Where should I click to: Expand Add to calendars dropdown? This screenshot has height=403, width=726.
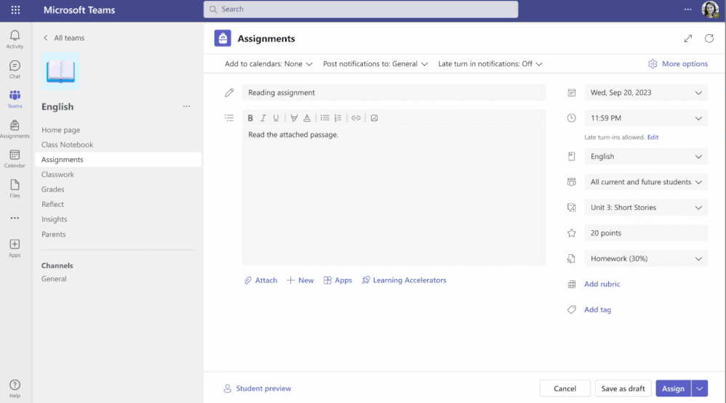tap(268, 64)
